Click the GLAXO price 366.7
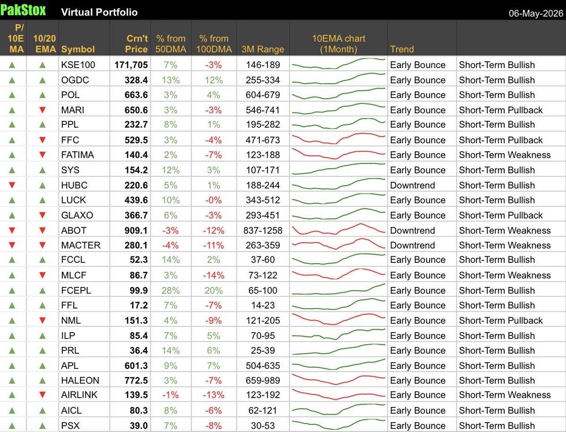Viewport: 566px width, 432px height. coord(136,215)
